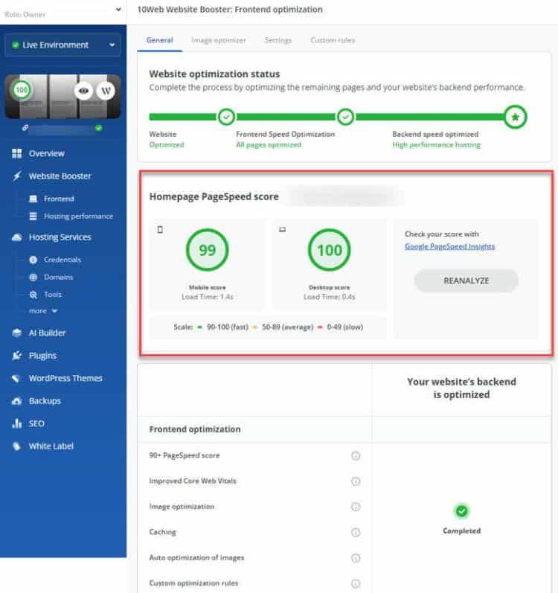Screen dimensions: 558x593
Task: Click the WordPress Themes brush icon
Action: click(x=16, y=379)
